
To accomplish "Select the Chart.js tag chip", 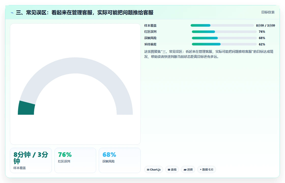I will (x=154, y=170).
